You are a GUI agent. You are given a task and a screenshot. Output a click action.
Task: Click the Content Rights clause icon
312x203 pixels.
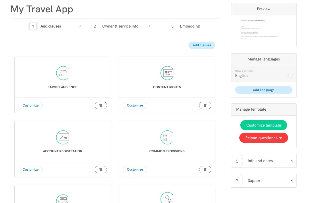click(x=167, y=73)
